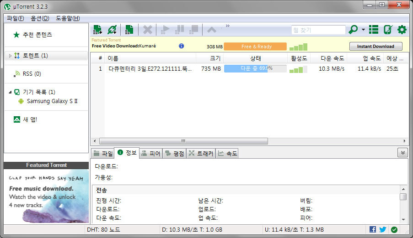The width and height of the screenshot is (413, 238).
Task: Click the Facebook status bar icon
Action: click(373, 229)
